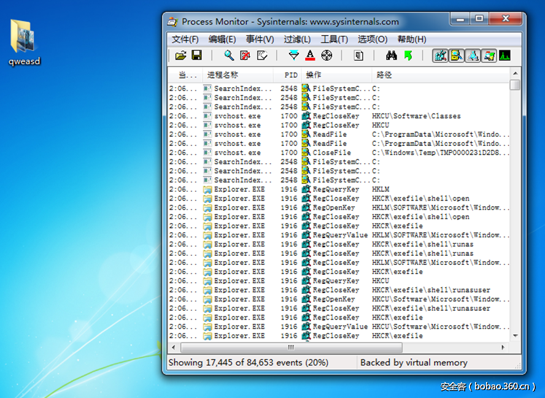Toggle file system activity display
The image size is (545, 398).
pyautogui.click(x=457, y=56)
